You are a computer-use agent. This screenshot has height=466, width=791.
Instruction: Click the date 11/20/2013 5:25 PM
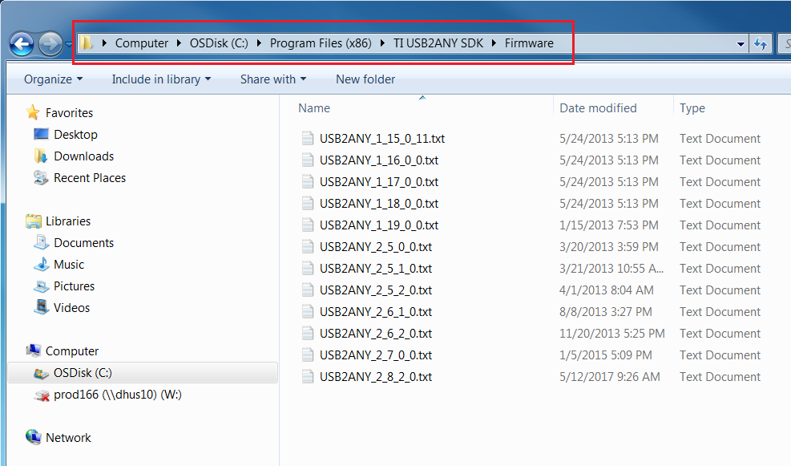(612, 334)
